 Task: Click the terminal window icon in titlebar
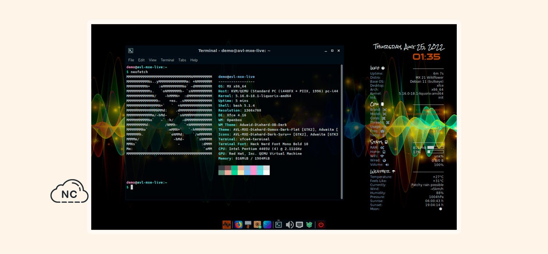point(131,51)
